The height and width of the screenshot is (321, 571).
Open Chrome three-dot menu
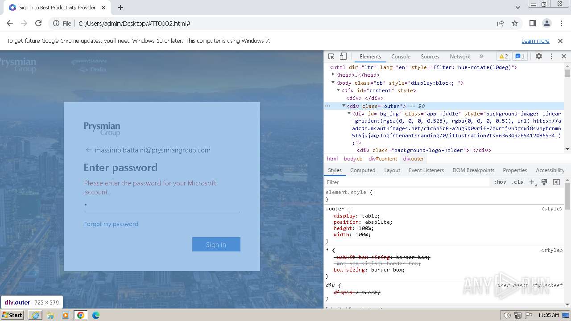(561, 23)
